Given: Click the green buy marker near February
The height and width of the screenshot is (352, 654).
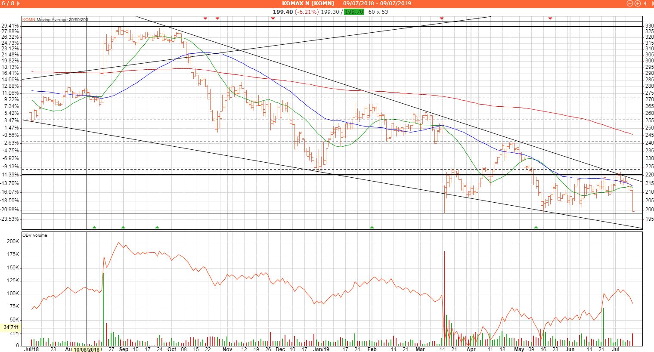Looking at the screenshot, I should tap(372, 227).
